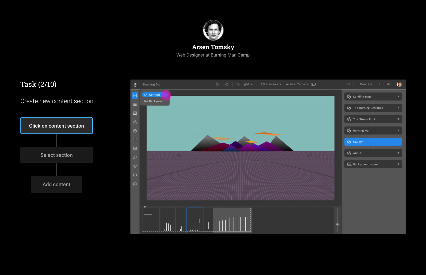
Task: Click the Publish button
Action: (384, 84)
